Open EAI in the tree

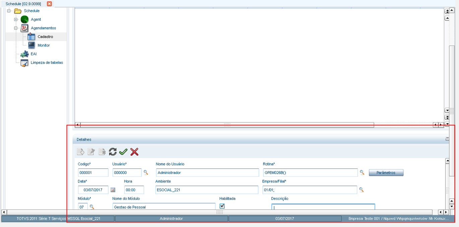pyautogui.click(x=34, y=54)
